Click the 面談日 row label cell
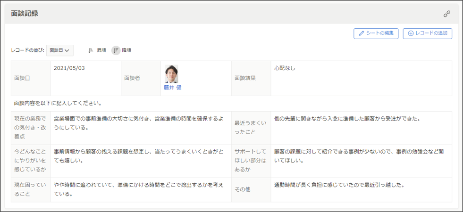The image size is (463, 212). point(31,78)
